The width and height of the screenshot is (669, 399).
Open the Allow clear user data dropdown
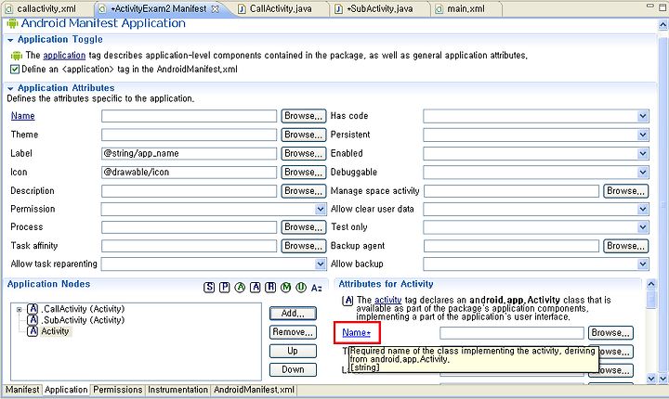pos(643,210)
